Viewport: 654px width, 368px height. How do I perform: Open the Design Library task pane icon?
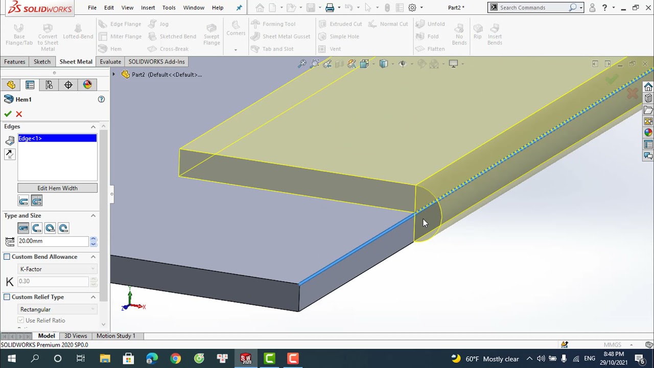648,99
